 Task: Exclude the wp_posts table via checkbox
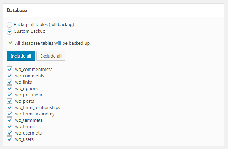[x=10, y=101]
